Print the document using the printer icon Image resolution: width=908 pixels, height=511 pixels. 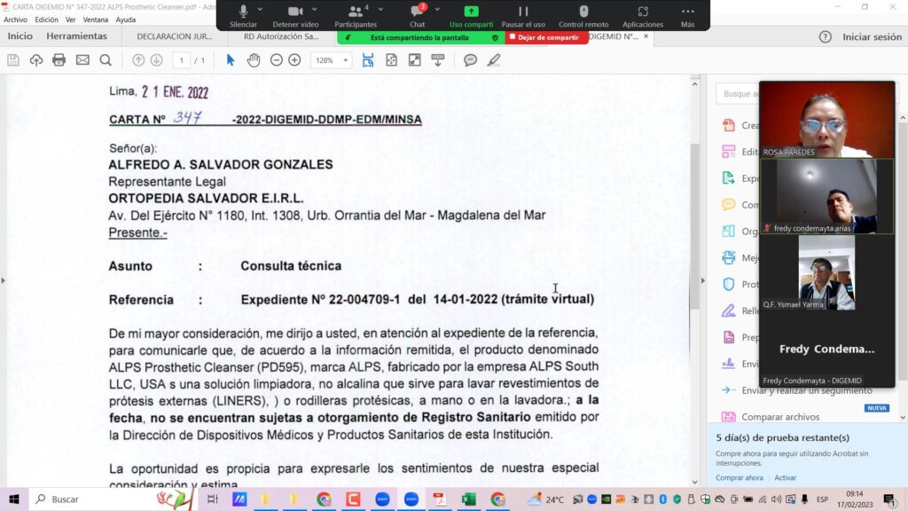59,59
